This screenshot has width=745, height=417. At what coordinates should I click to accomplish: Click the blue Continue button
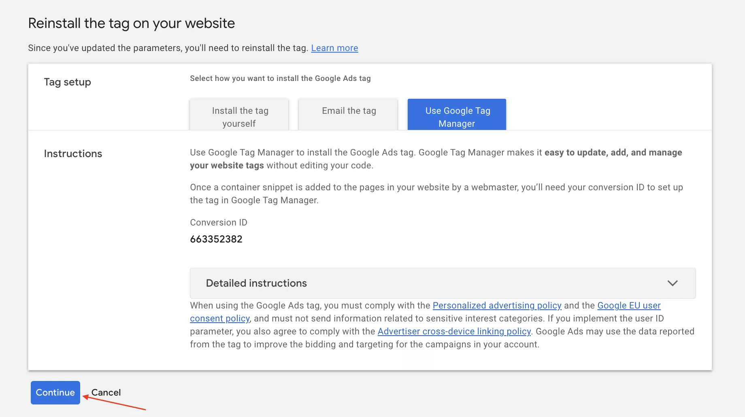tap(55, 392)
